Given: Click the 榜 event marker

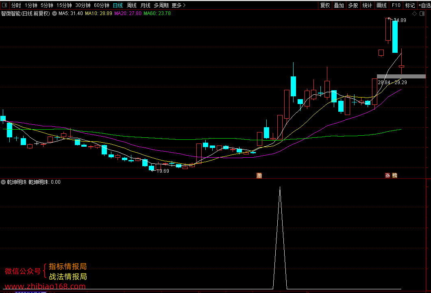Looking at the screenshot, I should click(395, 176).
